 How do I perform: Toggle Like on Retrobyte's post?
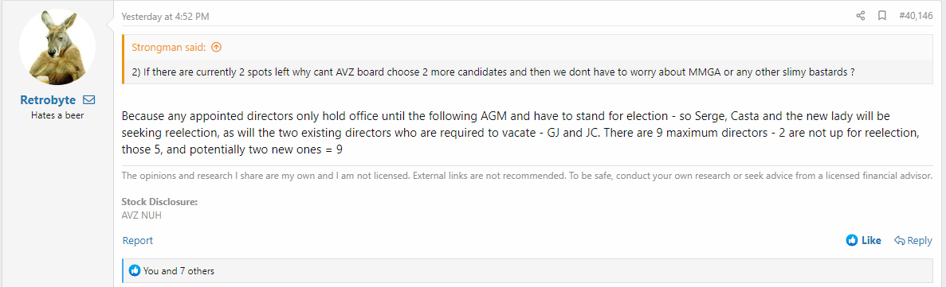click(x=863, y=241)
